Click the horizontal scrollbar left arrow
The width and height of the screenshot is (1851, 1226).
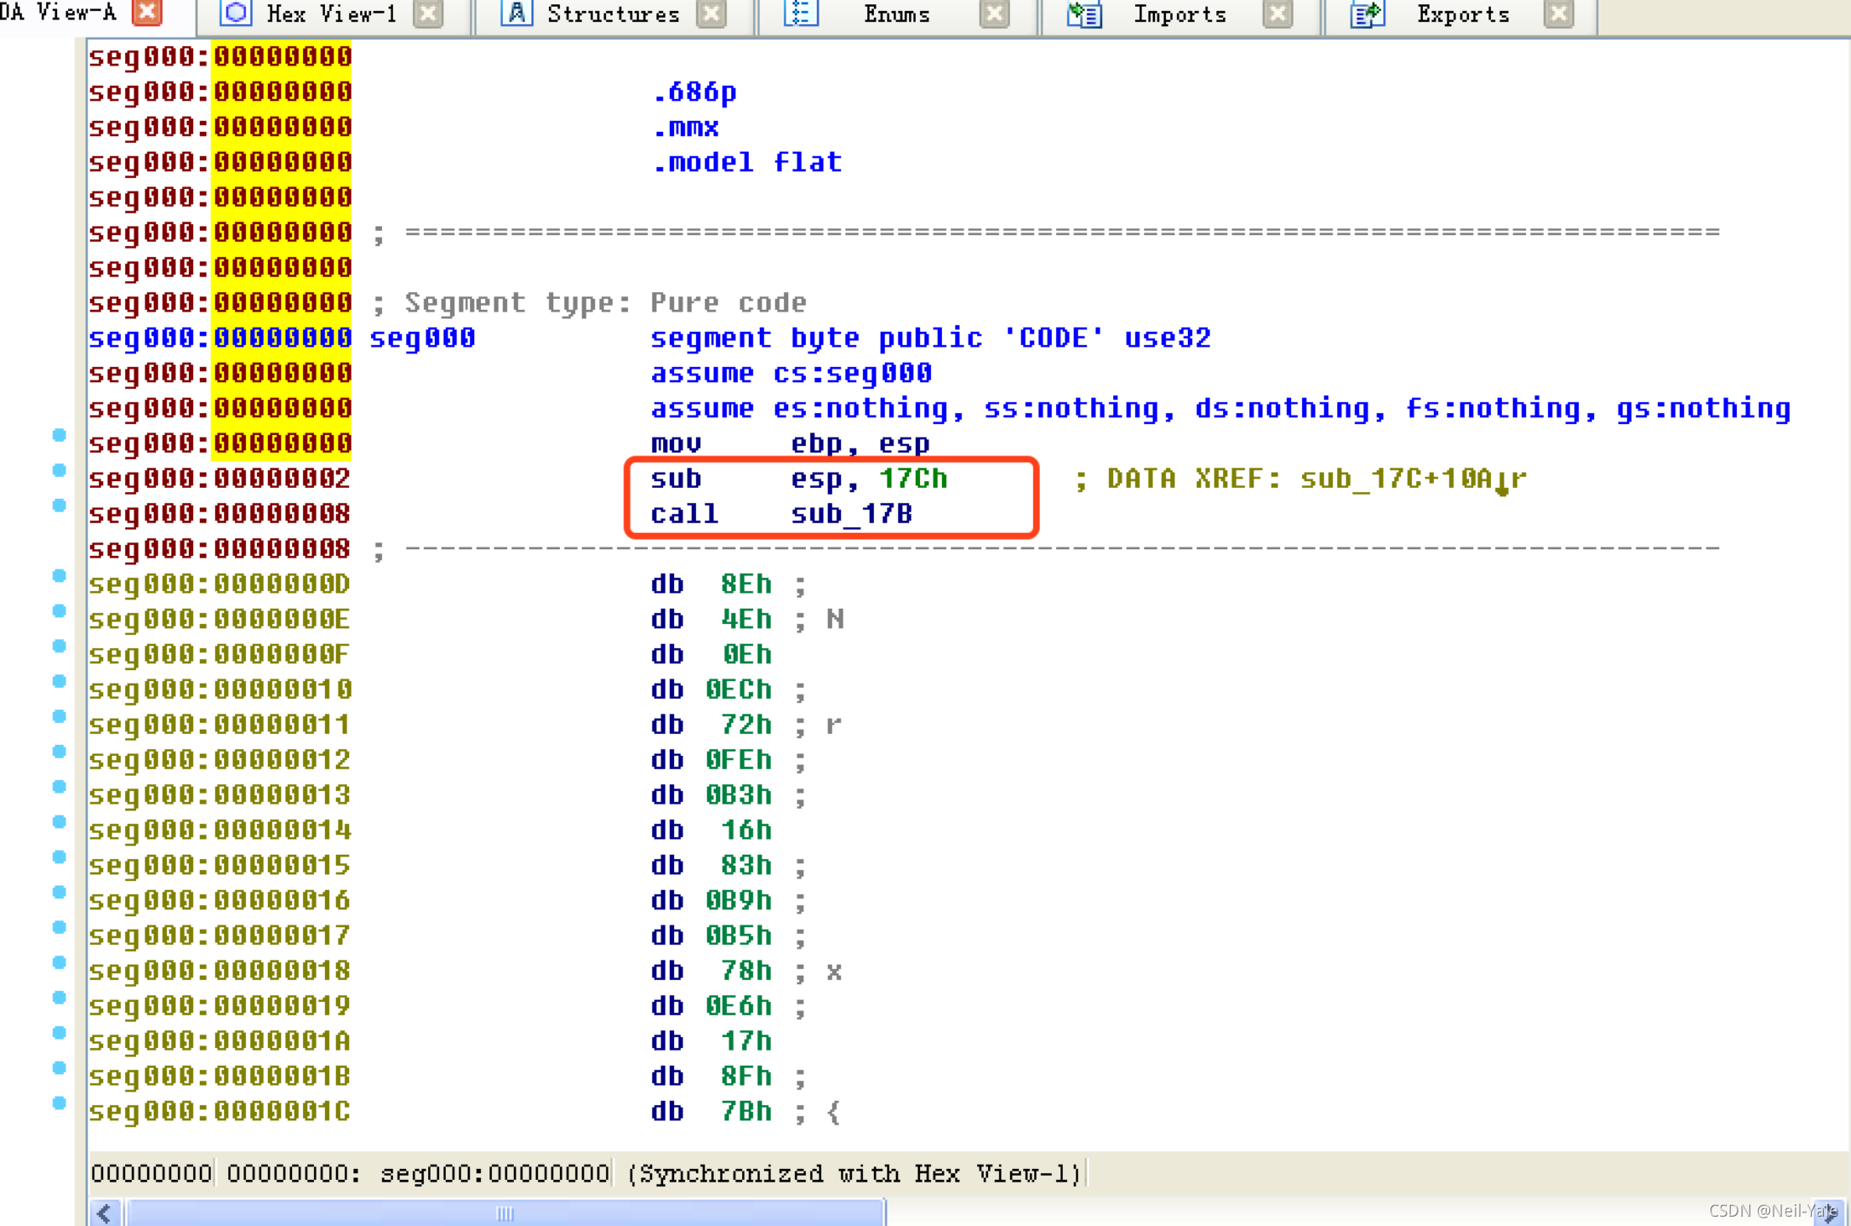coord(106,1212)
